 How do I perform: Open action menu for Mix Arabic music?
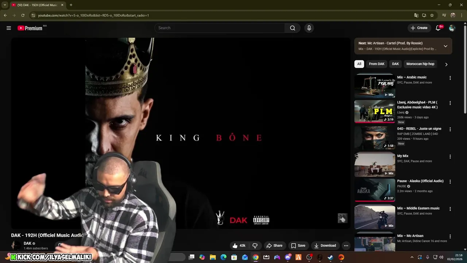coord(450,78)
